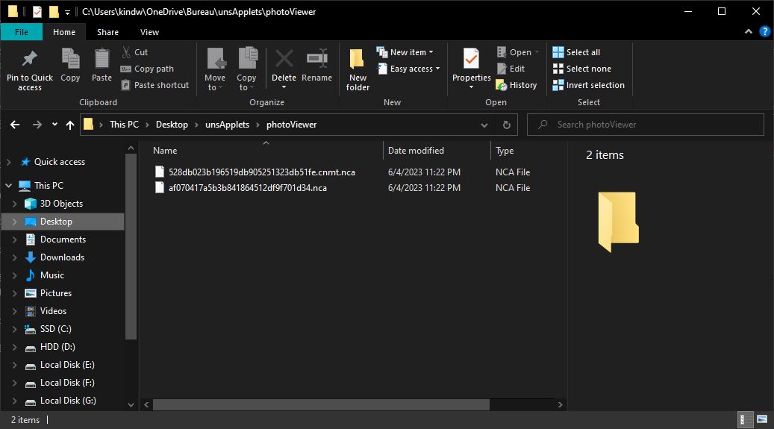Expand the Downloads tree node

coord(14,257)
